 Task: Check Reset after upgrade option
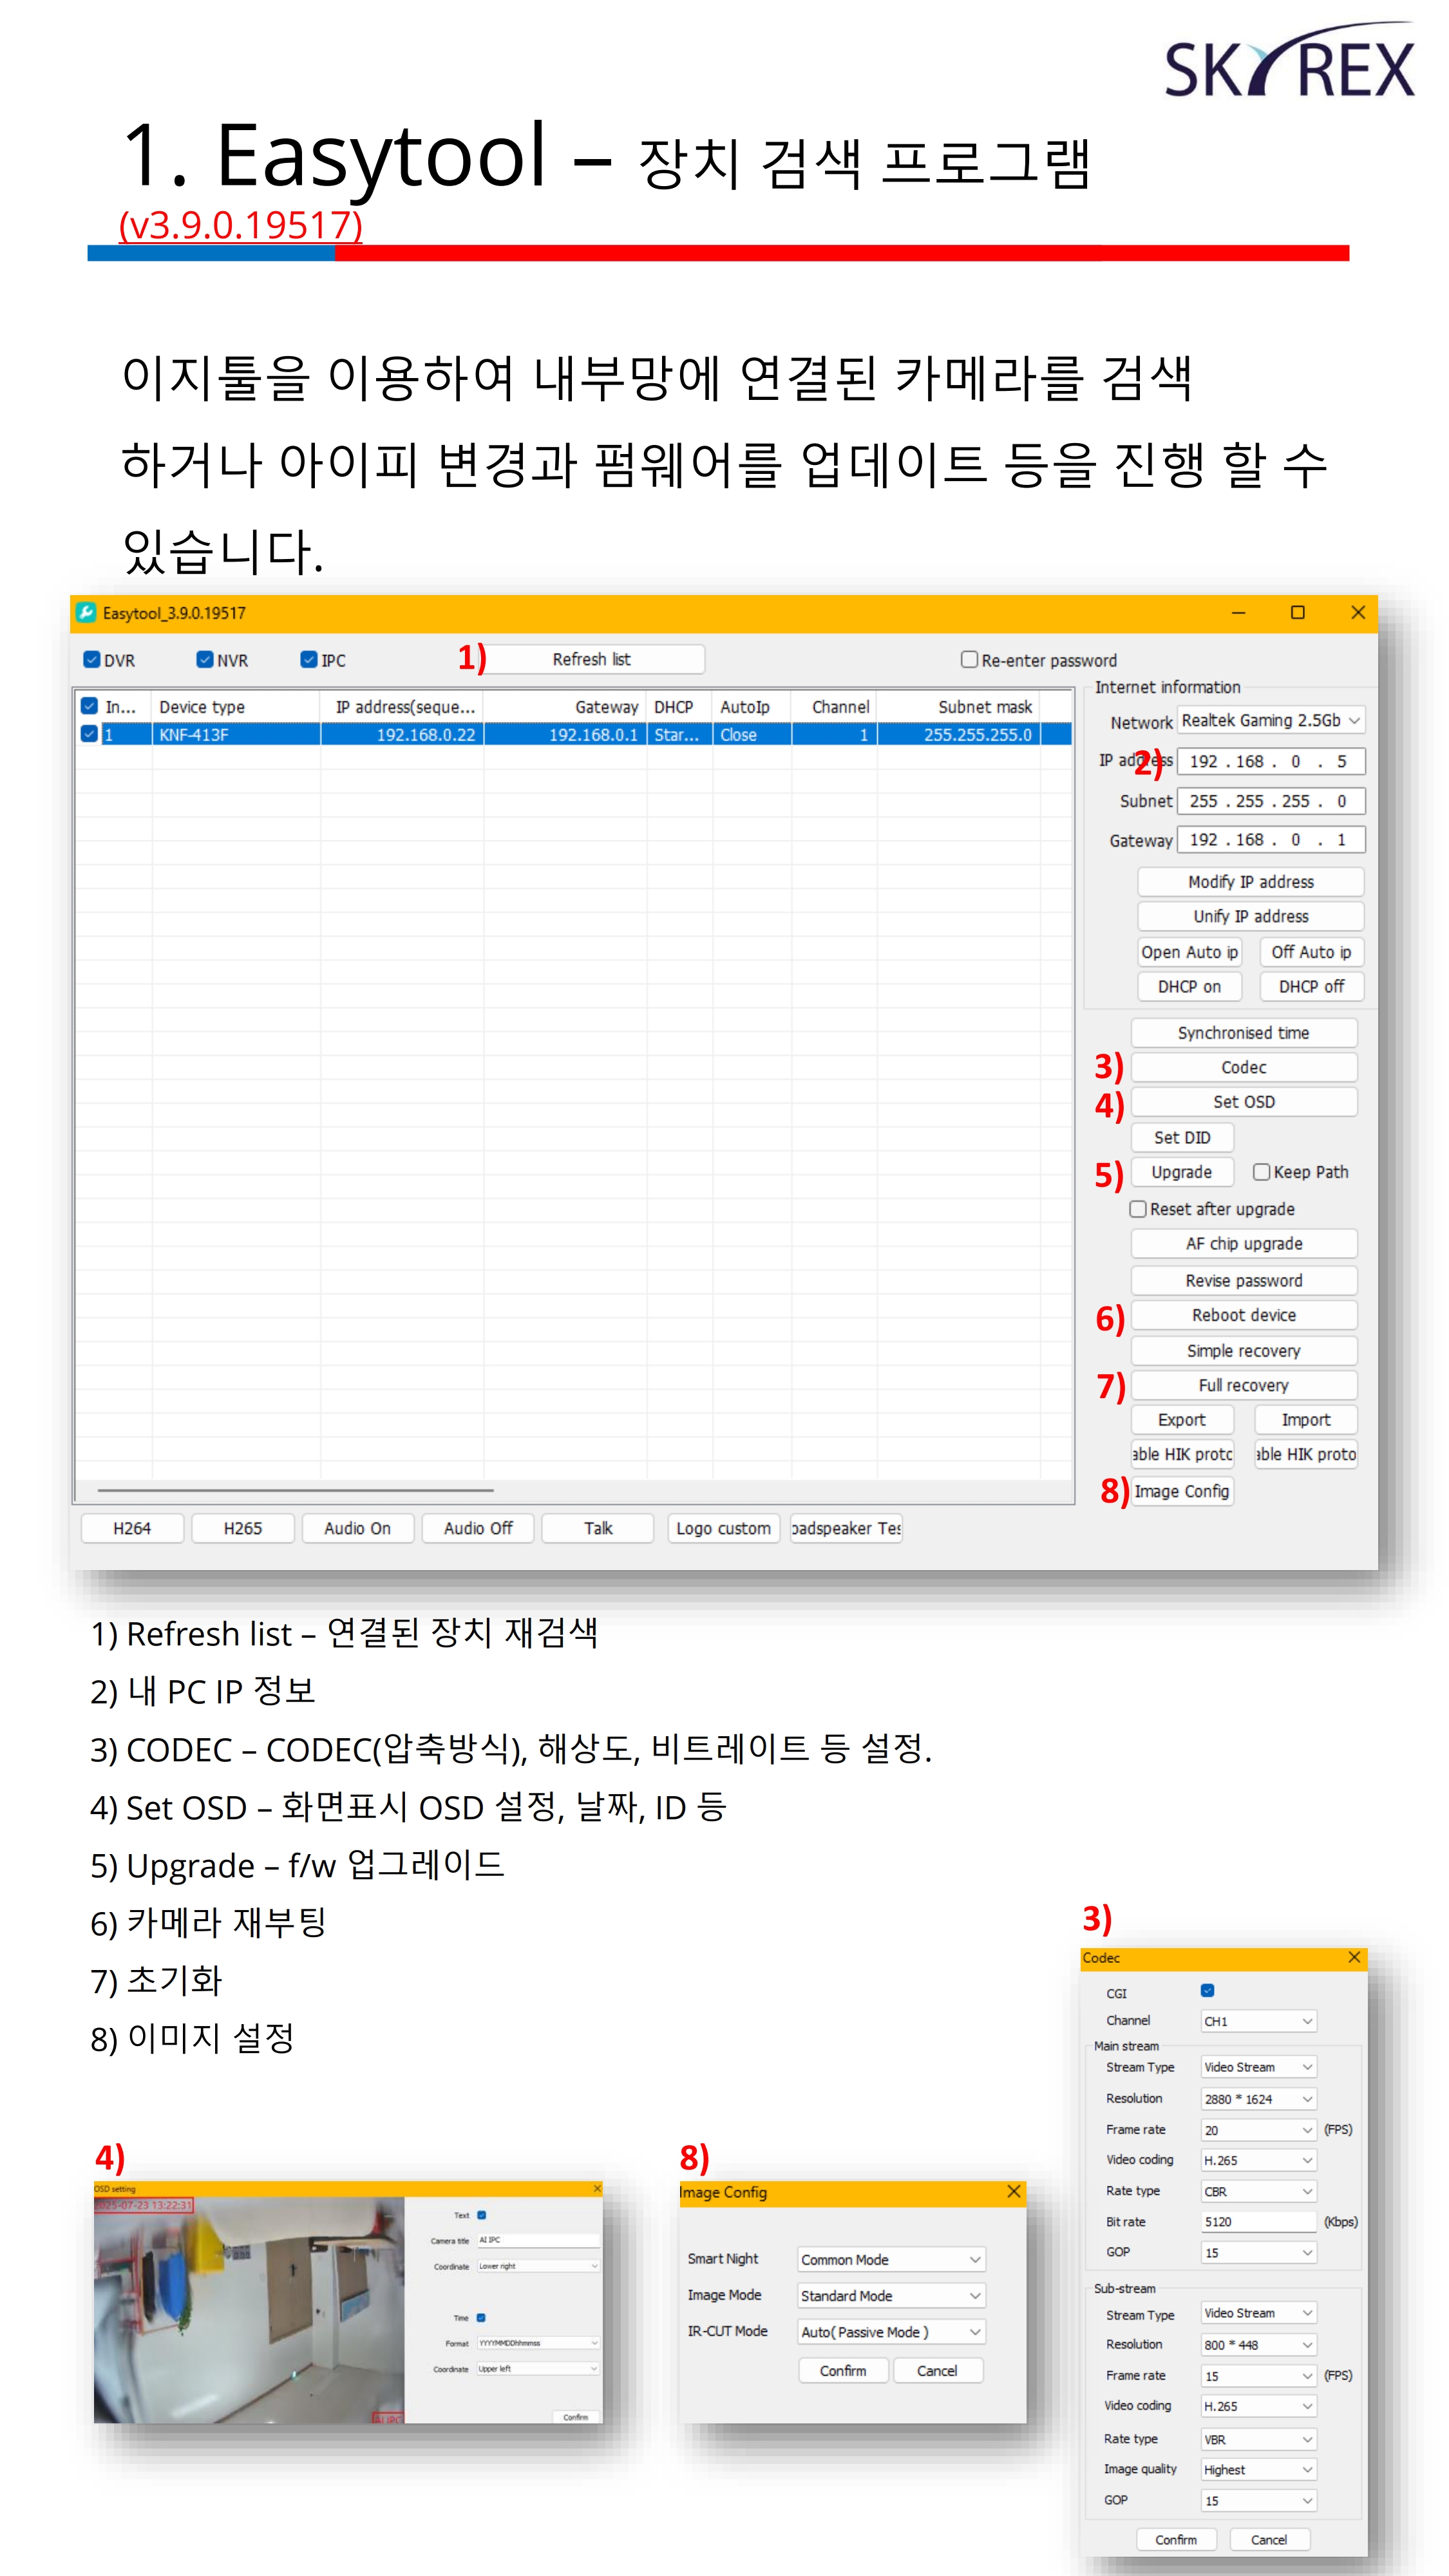(x=1137, y=1208)
